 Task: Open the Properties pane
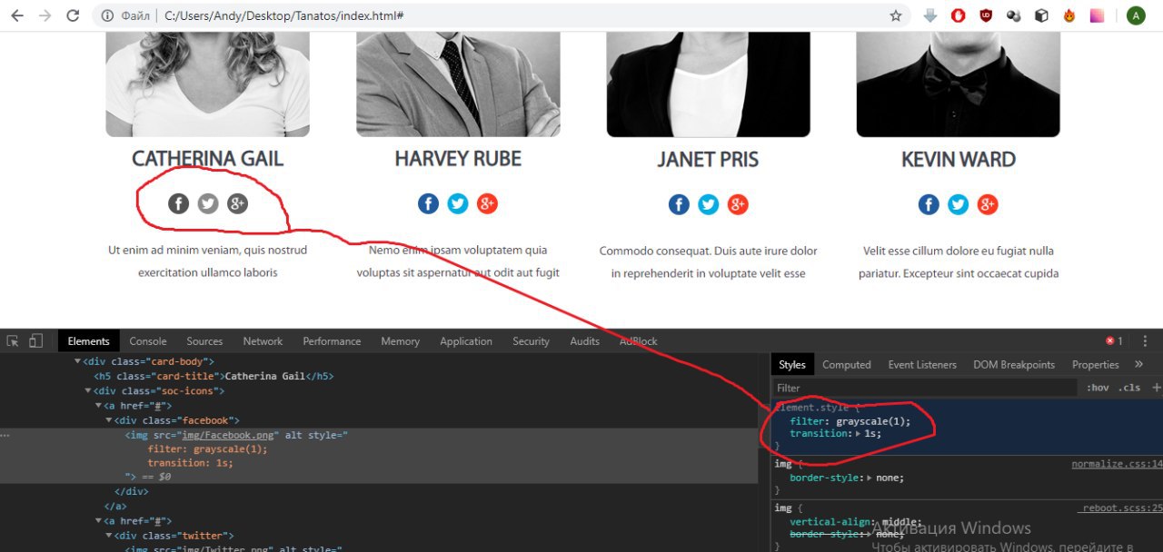tap(1095, 365)
